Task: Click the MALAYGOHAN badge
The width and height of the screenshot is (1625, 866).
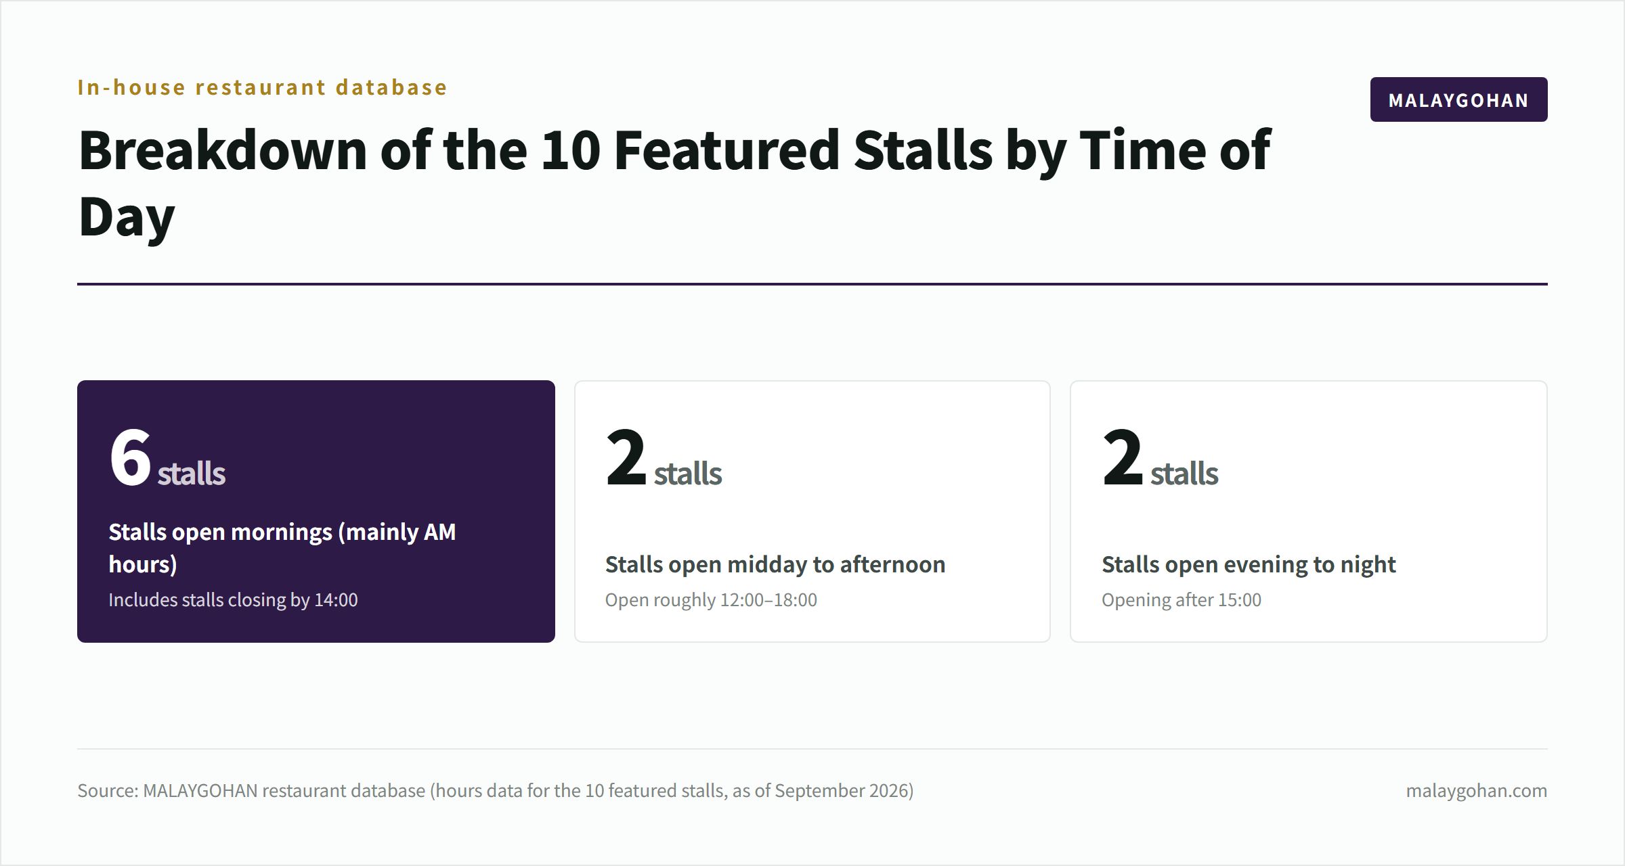Action: [x=1458, y=99]
